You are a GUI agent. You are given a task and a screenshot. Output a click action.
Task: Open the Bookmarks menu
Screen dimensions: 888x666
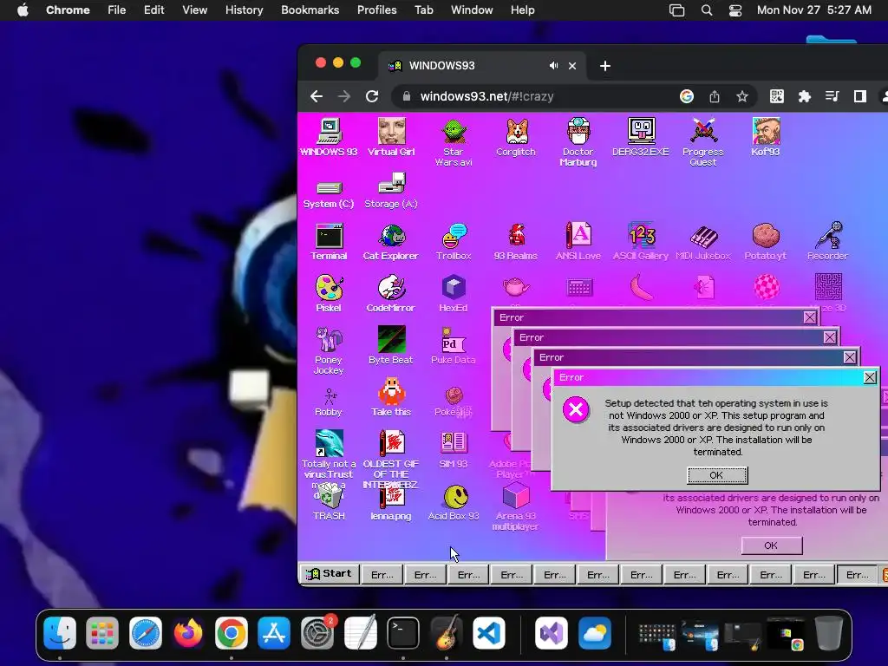pyautogui.click(x=310, y=10)
